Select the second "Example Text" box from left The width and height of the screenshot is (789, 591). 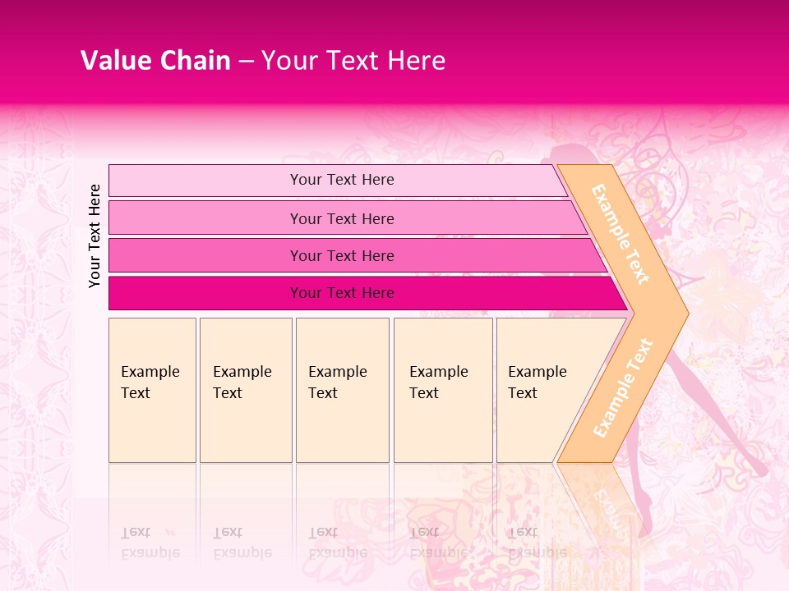[x=245, y=389]
